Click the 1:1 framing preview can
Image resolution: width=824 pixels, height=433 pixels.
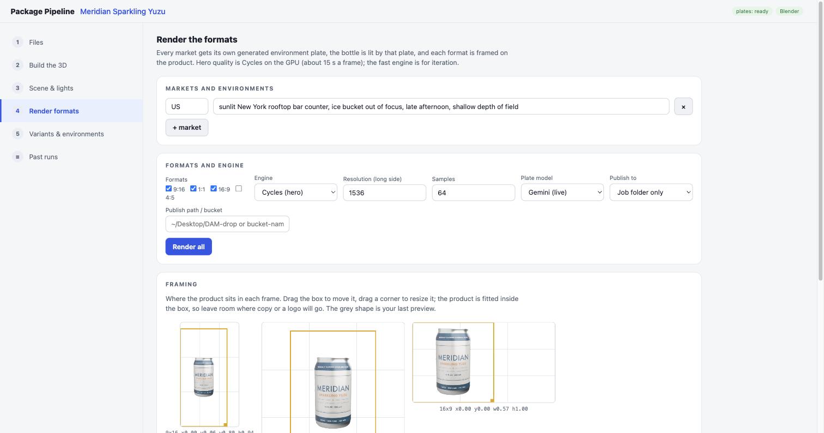333,393
